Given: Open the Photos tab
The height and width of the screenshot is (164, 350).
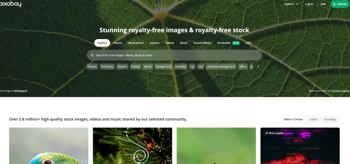Looking at the screenshot, I should click(118, 43).
